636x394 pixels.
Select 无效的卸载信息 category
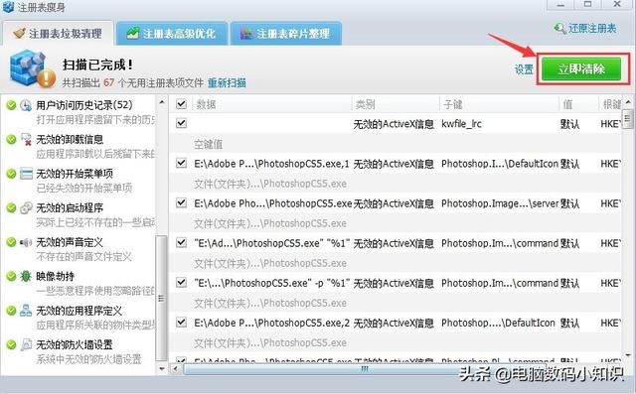70,139
